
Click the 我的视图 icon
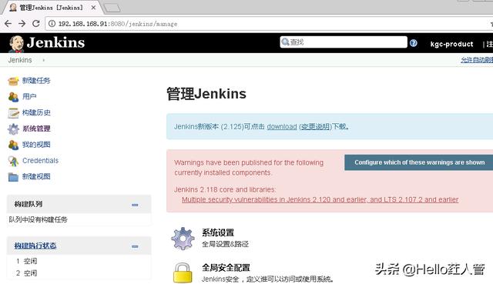click(x=13, y=145)
